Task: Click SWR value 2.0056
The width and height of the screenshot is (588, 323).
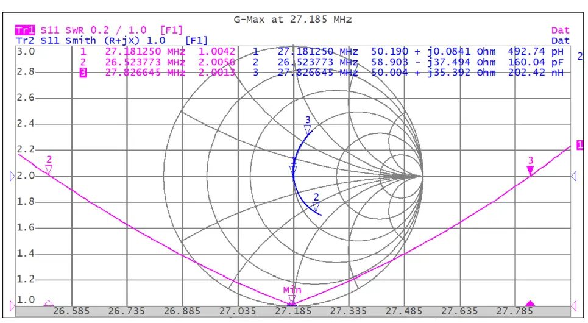Action: tap(217, 62)
